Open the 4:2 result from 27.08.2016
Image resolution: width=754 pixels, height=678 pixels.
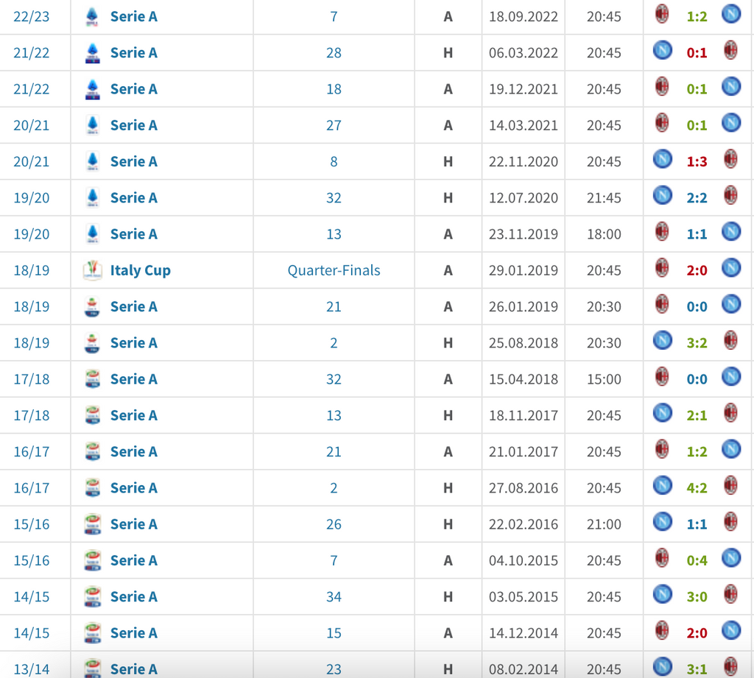697,488
